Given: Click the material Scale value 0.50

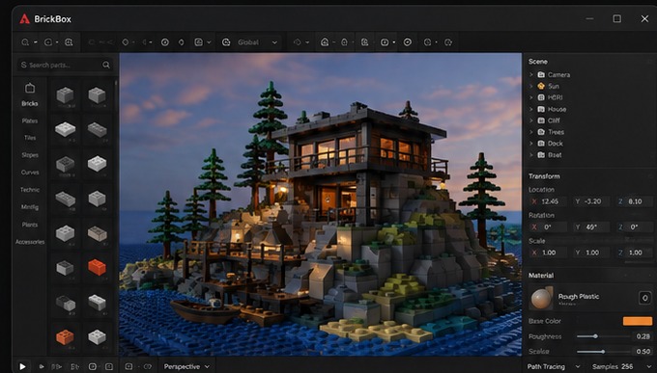Looking at the screenshot, I should coord(643,351).
